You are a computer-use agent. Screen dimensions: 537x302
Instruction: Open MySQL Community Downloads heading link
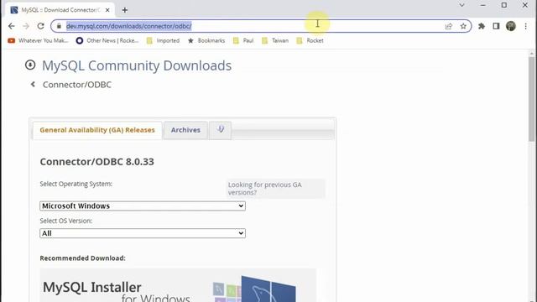(x=137, y=65)
